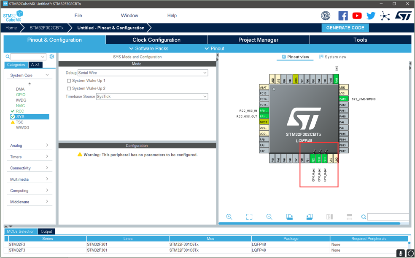Open the Help menu
Image resolution: width=415 pixels, height=258 pixels.
172,16
